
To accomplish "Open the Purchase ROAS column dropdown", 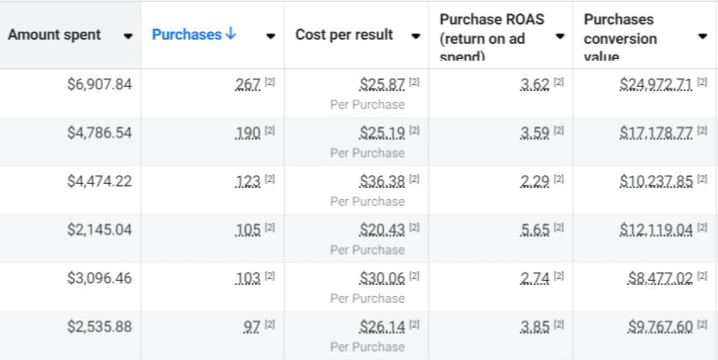I will (560, 36).
